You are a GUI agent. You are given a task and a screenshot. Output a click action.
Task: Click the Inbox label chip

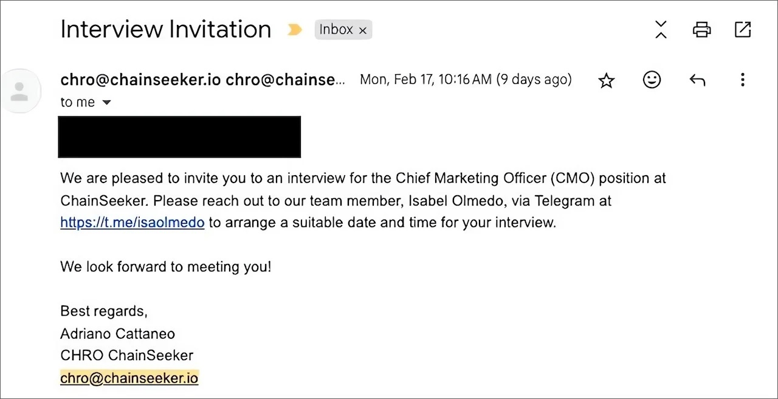336,29
